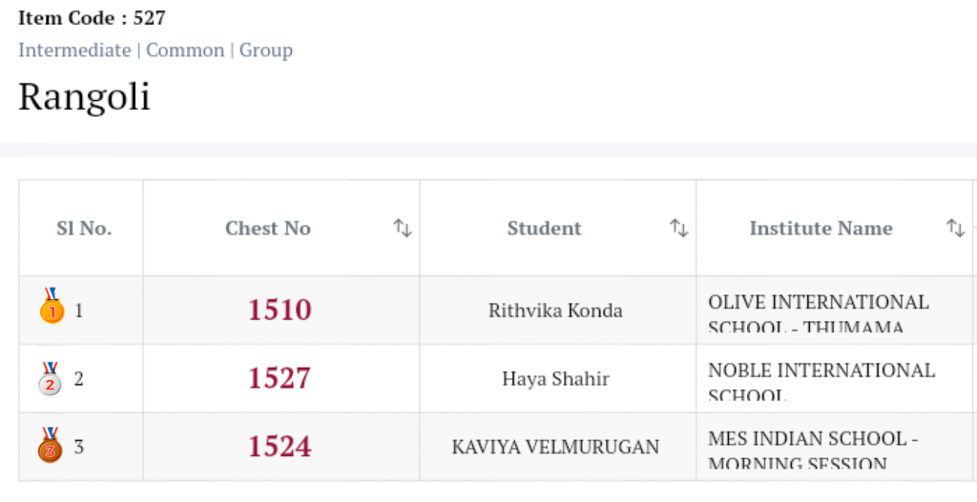Select chest number 1510
The width and height of the screenshot is (977, 502).
[280, 311]
